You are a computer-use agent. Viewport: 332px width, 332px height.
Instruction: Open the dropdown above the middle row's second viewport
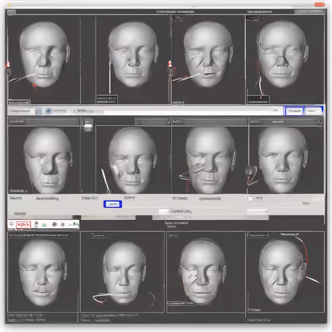(x=153, y=122)
